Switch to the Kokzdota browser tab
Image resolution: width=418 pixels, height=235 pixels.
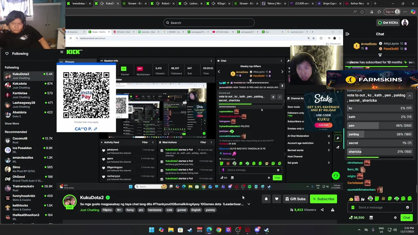(163, 3)
